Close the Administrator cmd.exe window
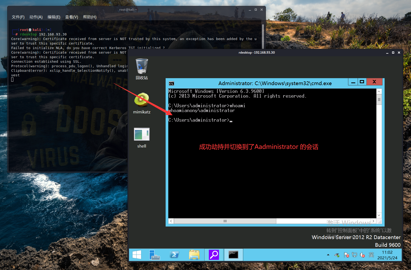411x270 pixels. tap(374, 82)
